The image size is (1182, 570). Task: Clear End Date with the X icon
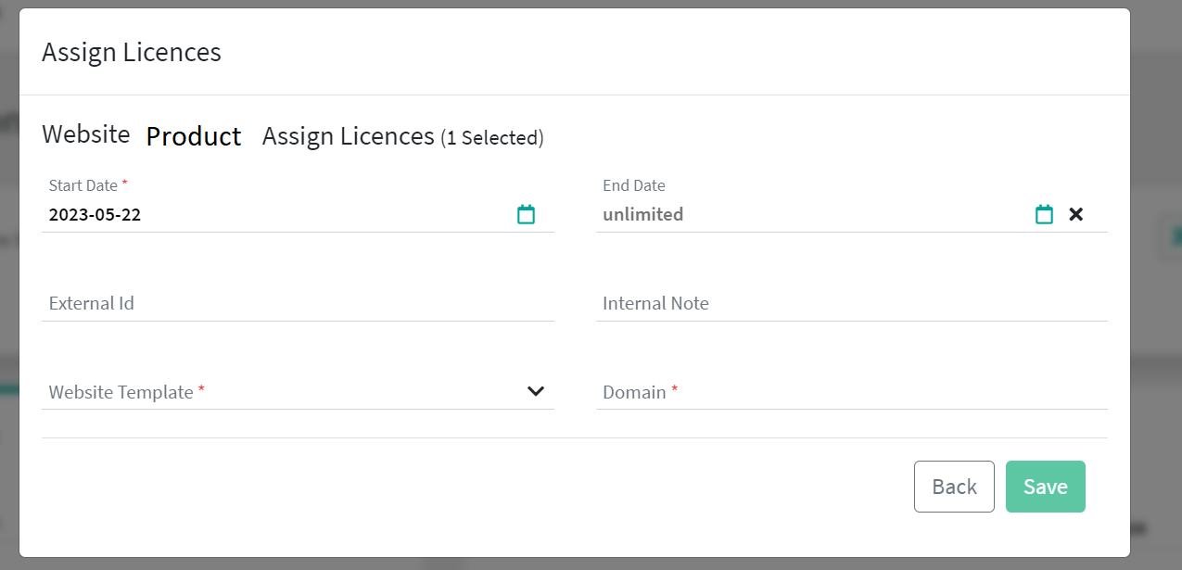(x=1075, y=214)
